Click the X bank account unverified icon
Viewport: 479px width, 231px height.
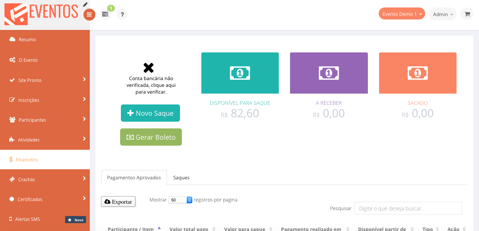149,68
